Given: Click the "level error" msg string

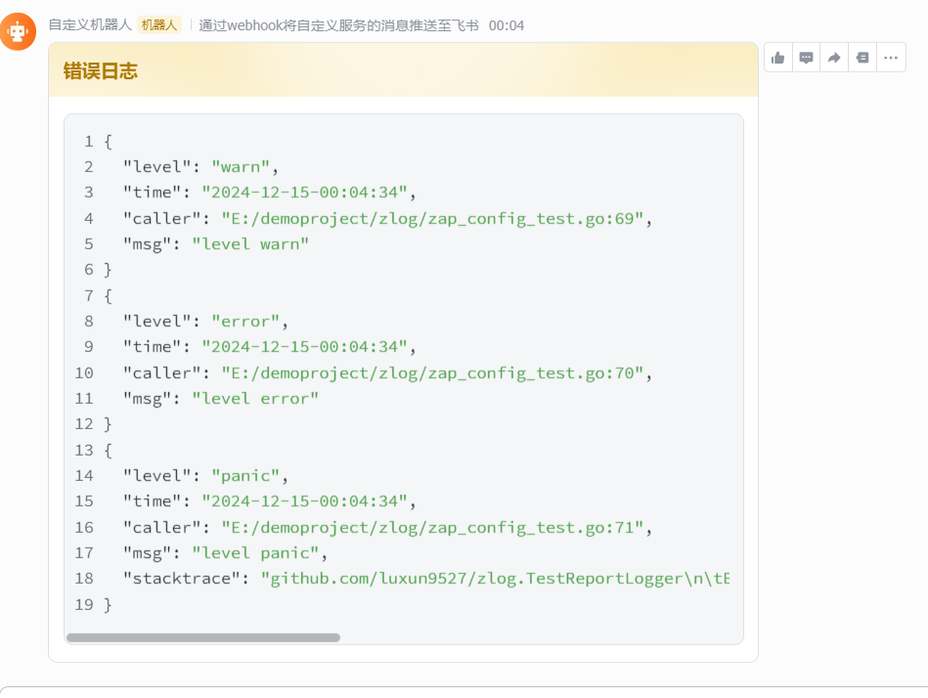Looking at the screenshot, I should click(255, 398).
